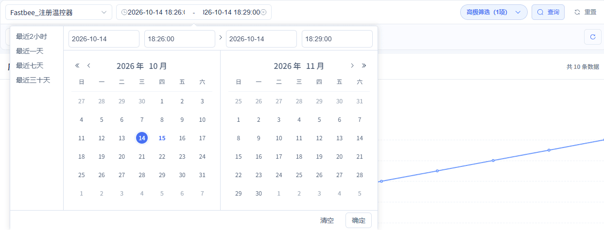The image size is (604, 230).
Task: Select the 最近一天 shortcut
Action: pos(30,51)
